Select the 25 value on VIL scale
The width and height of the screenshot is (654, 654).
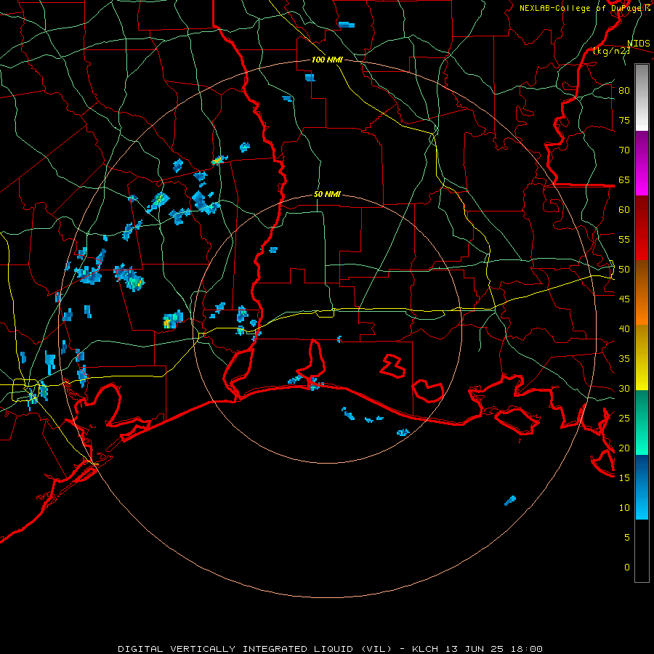click(624, 419)
